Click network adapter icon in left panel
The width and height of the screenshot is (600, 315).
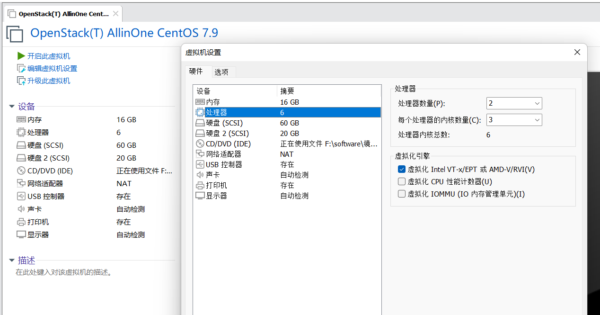[x=21, y=184]
